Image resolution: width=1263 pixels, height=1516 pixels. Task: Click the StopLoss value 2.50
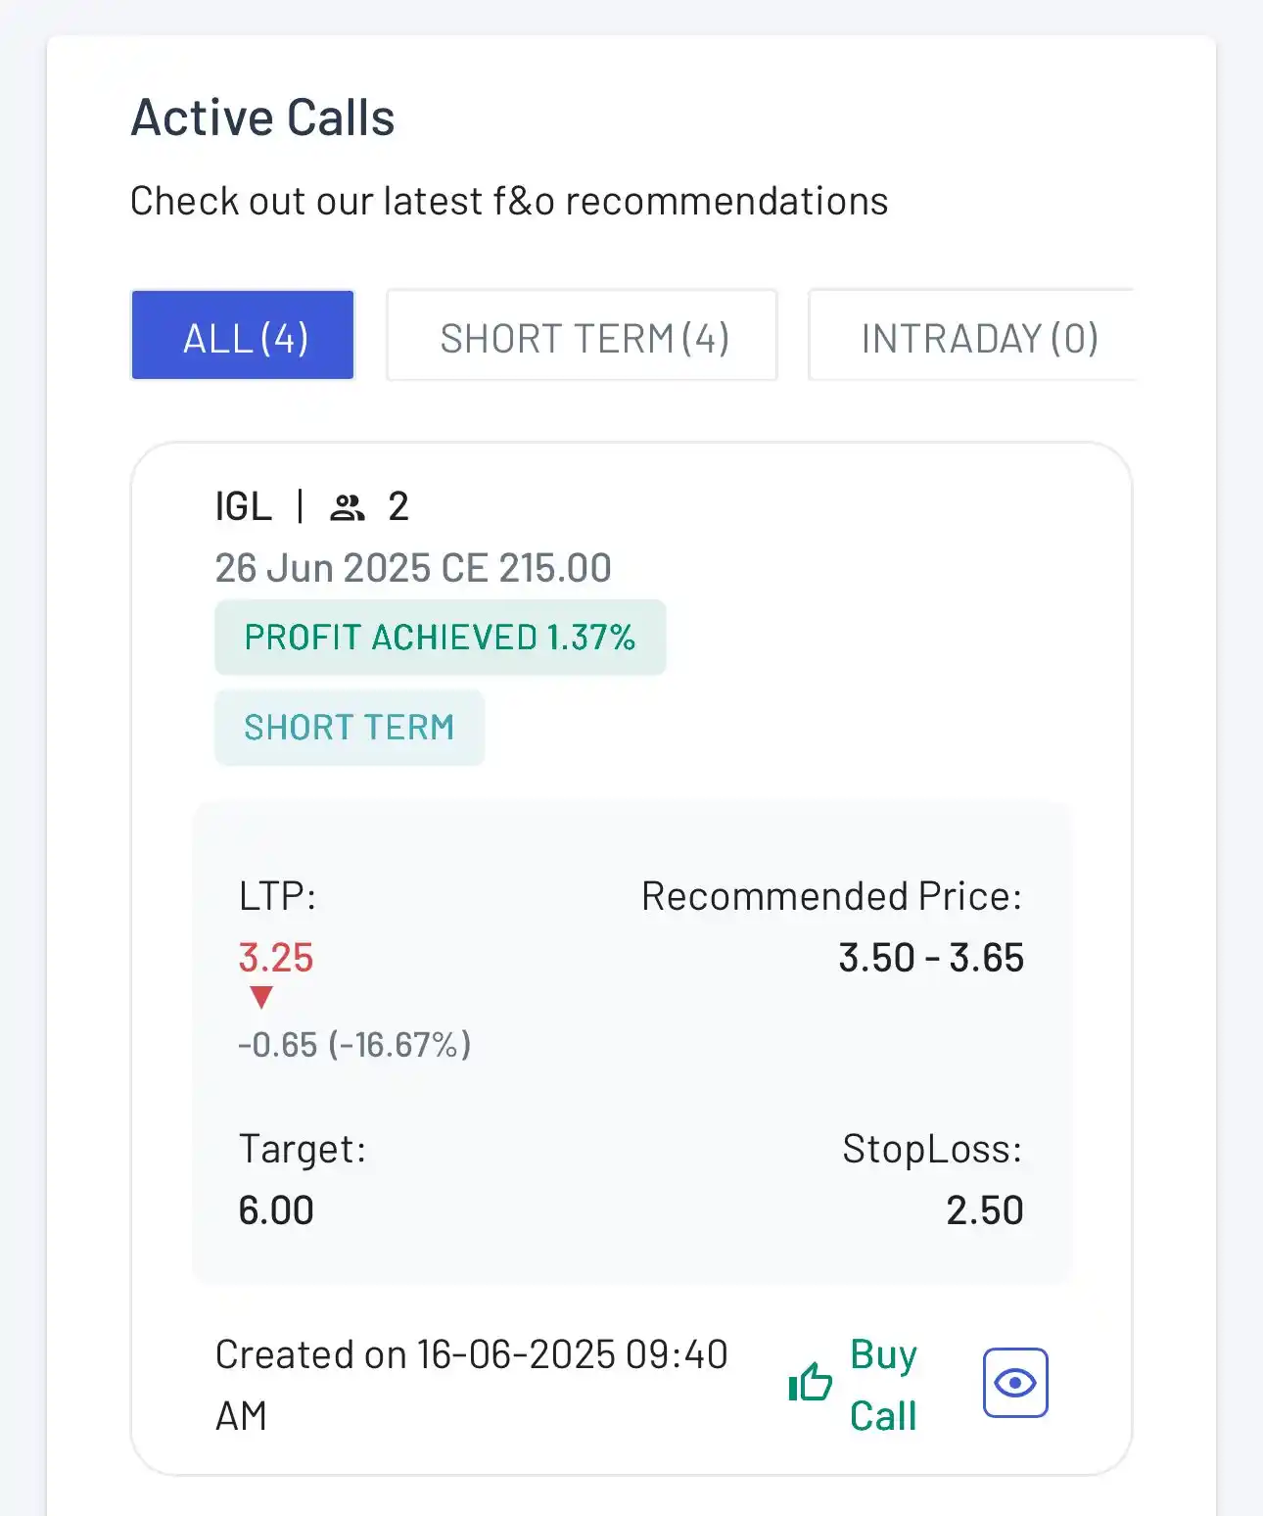click(x=985, y=1210)
